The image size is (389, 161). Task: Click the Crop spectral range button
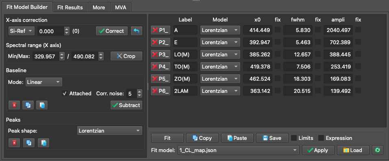coord(126,56)
